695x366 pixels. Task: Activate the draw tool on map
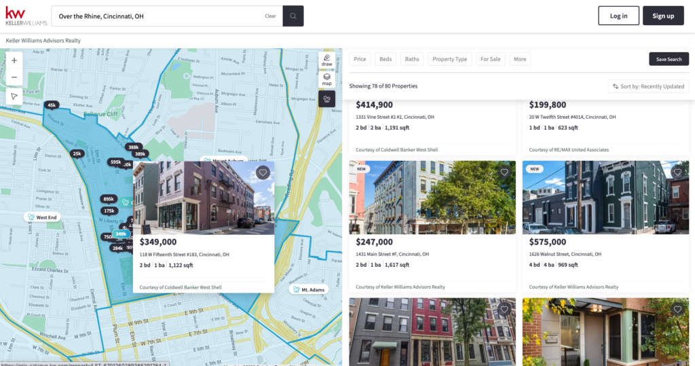tap(326, 61)
